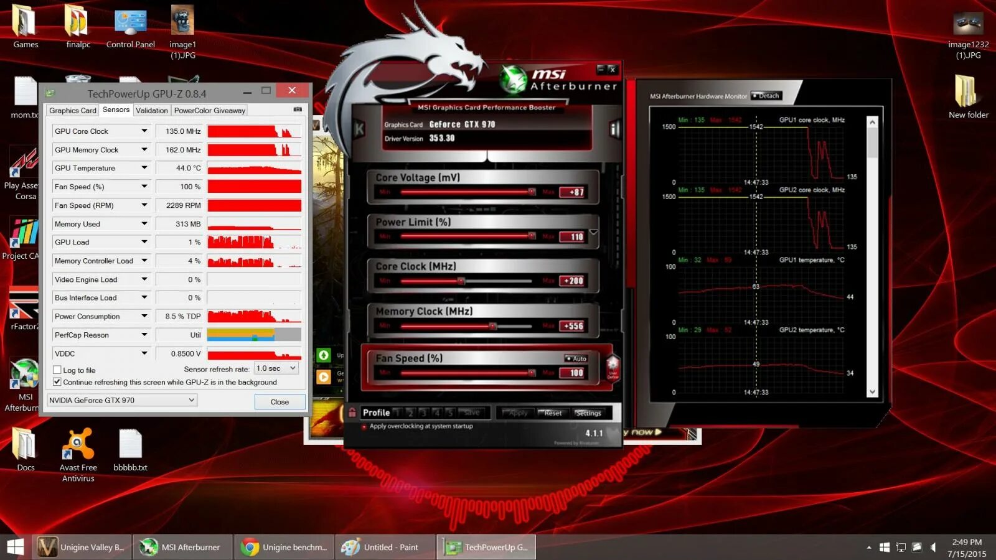This screenshot has height=560, width=996.
Task: Open the Power Consumption sensor dropdown
Action: (x=144, y=315)
